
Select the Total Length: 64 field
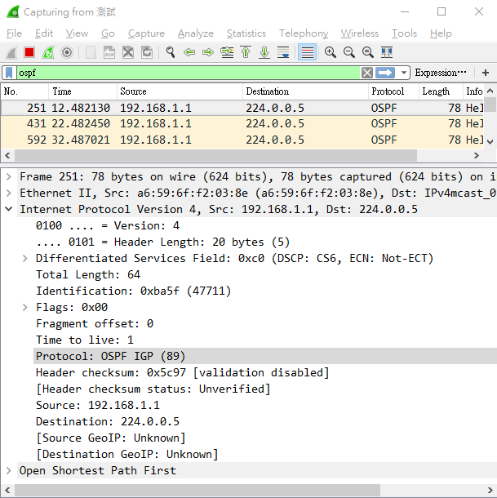click(88, 275)
